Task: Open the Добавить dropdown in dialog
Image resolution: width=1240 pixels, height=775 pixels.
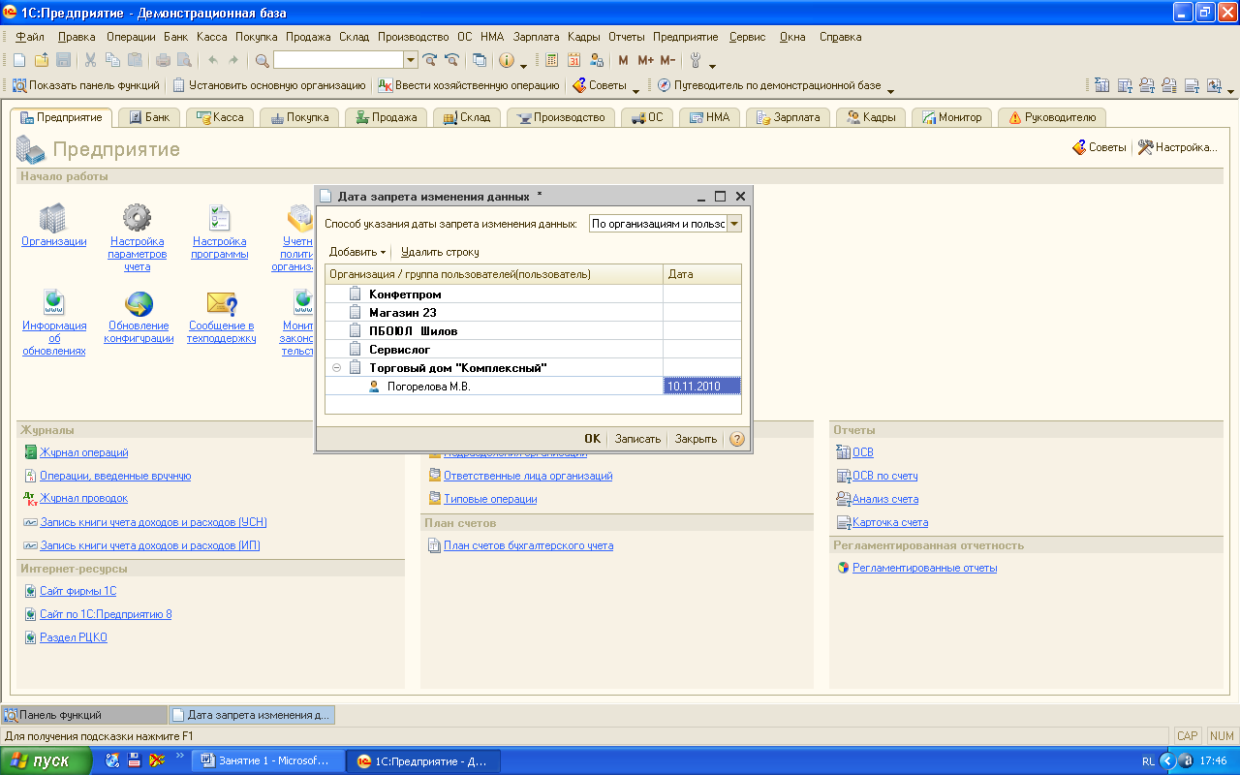Action: (x=357, y=252)
